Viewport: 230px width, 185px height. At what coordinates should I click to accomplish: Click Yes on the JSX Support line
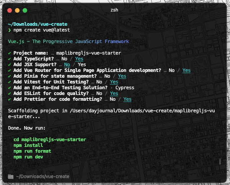point(82,65)
